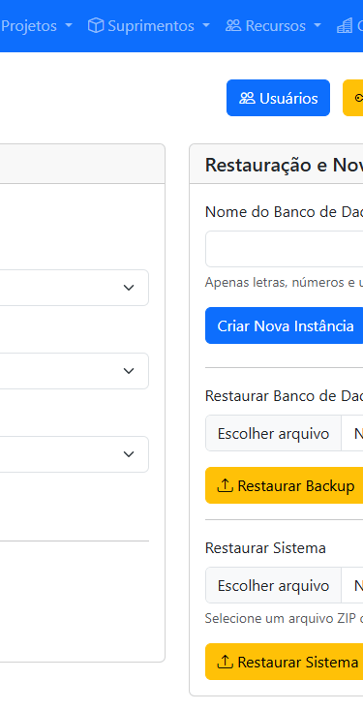
Task: Open the Projetos dropdown menu
Action: [x=36, y=26]
